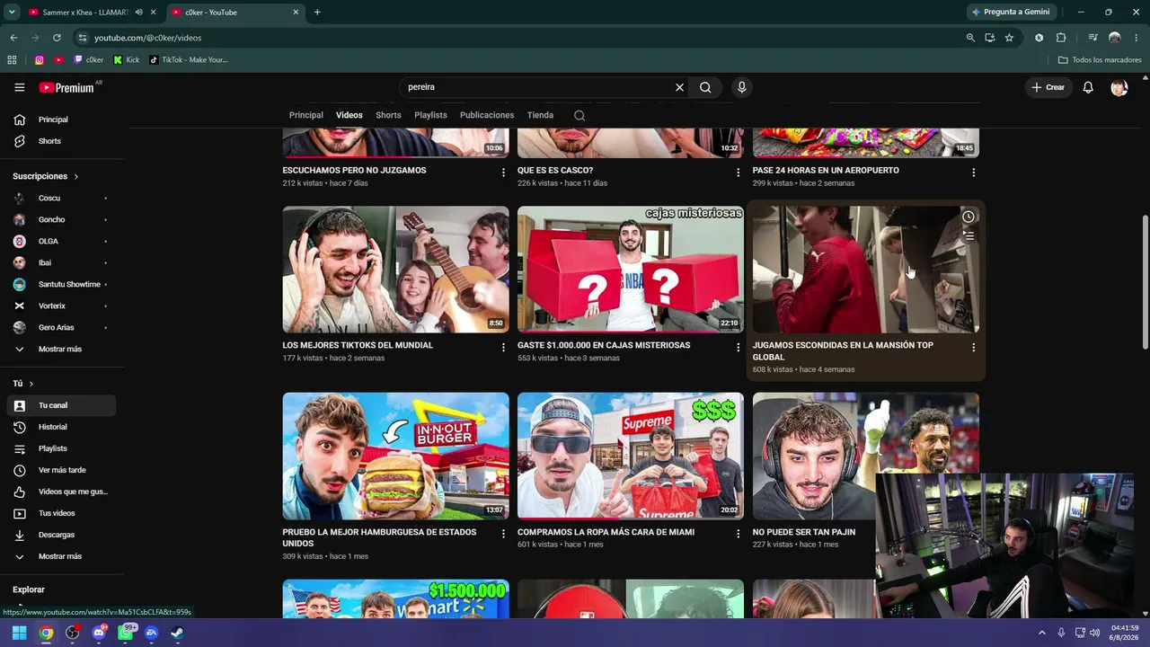Open the YouTube account avatar menu
This screenshot has height=647, width=1150.
pyautogui.click(x=1119, y=87)
